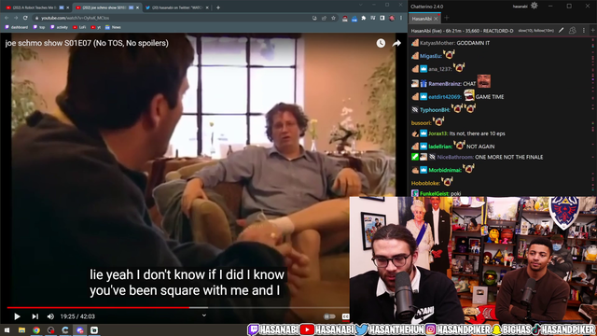597x336 pixels.
Task: Skip to the next video
Action: pos(35,316)
